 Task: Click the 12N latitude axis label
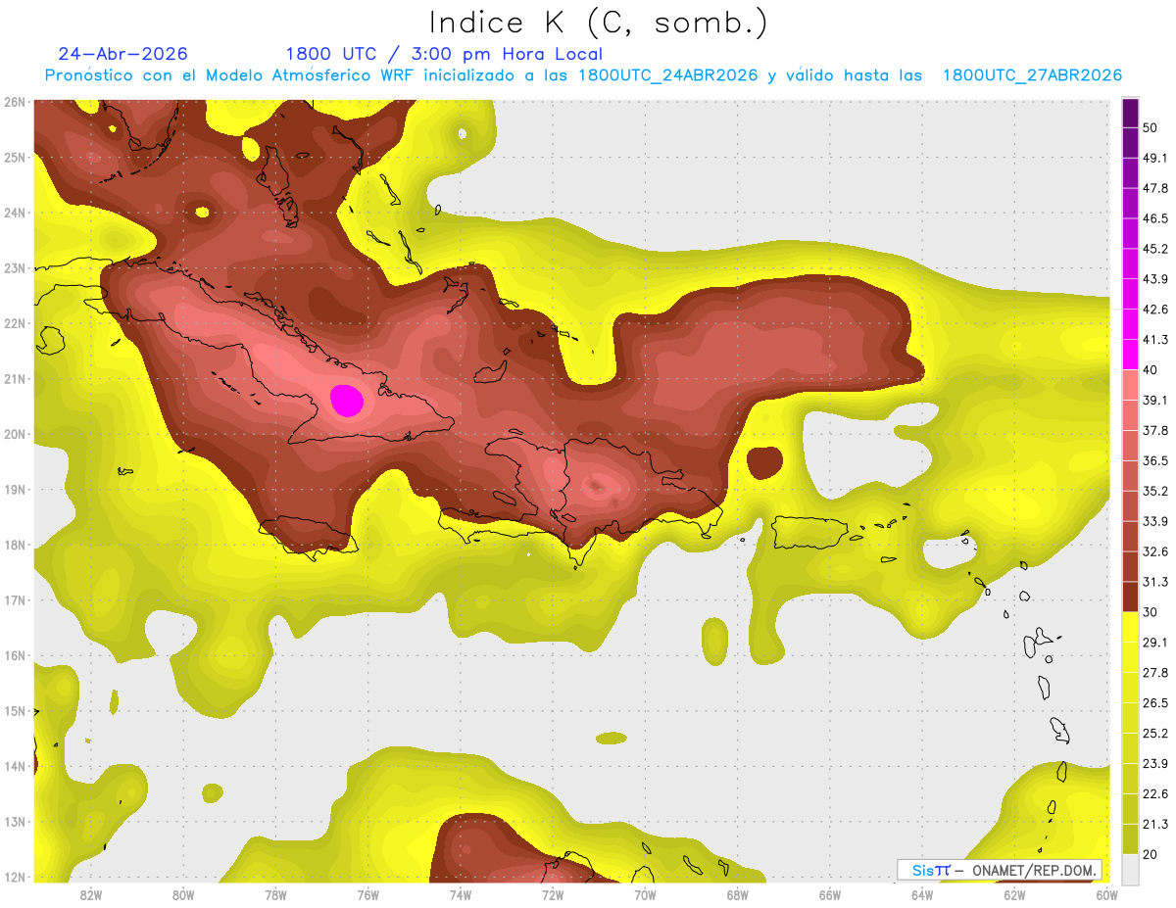[14, 878]
